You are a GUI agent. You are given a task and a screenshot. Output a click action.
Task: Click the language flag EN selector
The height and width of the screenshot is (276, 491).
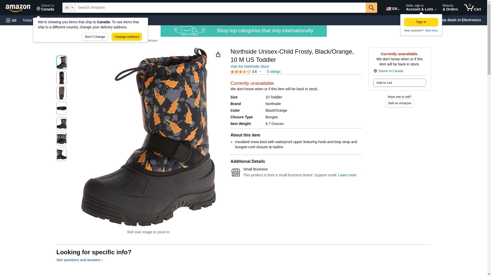click(x=393, y=8)
